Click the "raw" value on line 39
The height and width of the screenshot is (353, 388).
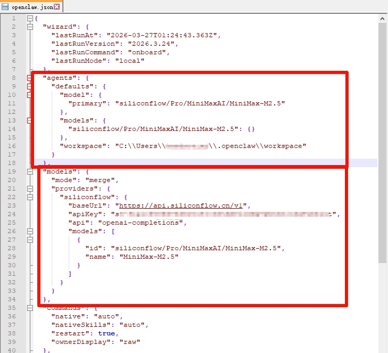click(x=130, y=342)
